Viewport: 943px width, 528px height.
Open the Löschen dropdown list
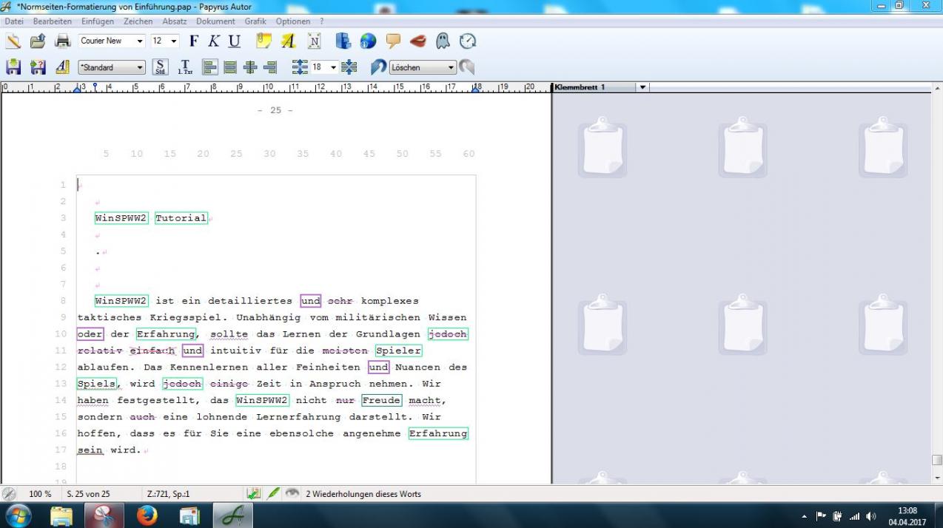(451, 67)
